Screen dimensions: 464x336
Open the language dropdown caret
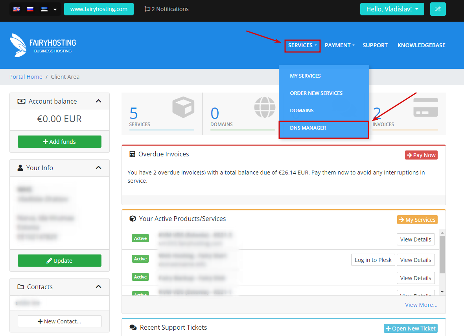[x=55, y=9]
